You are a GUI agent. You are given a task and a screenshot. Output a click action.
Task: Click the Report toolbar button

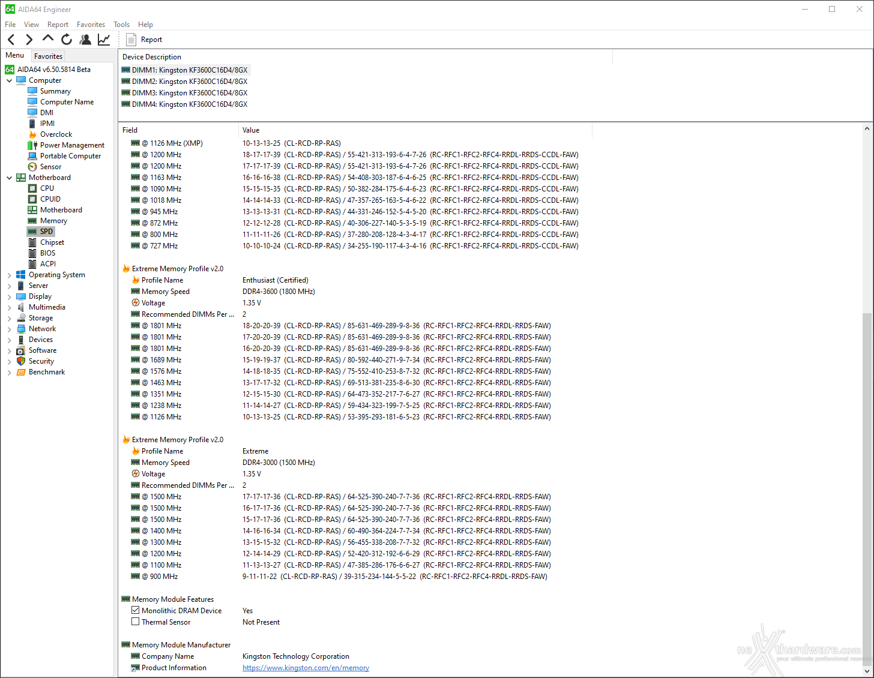[145, 40]
